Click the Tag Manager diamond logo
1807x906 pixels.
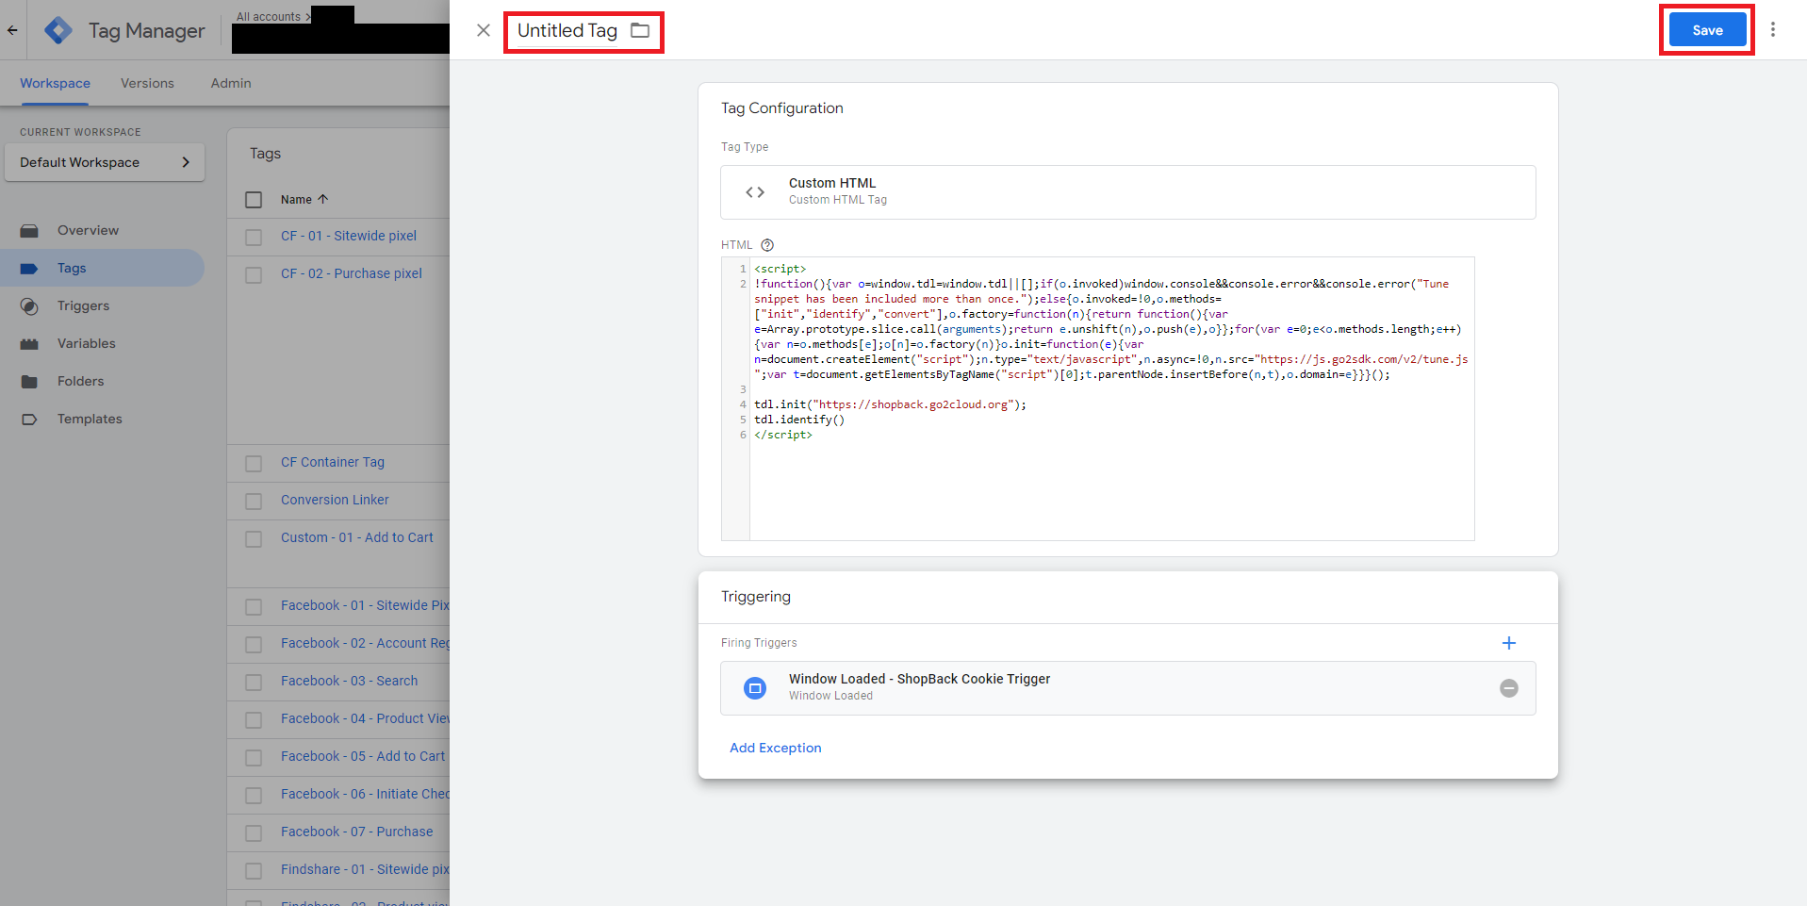[58, 30]
